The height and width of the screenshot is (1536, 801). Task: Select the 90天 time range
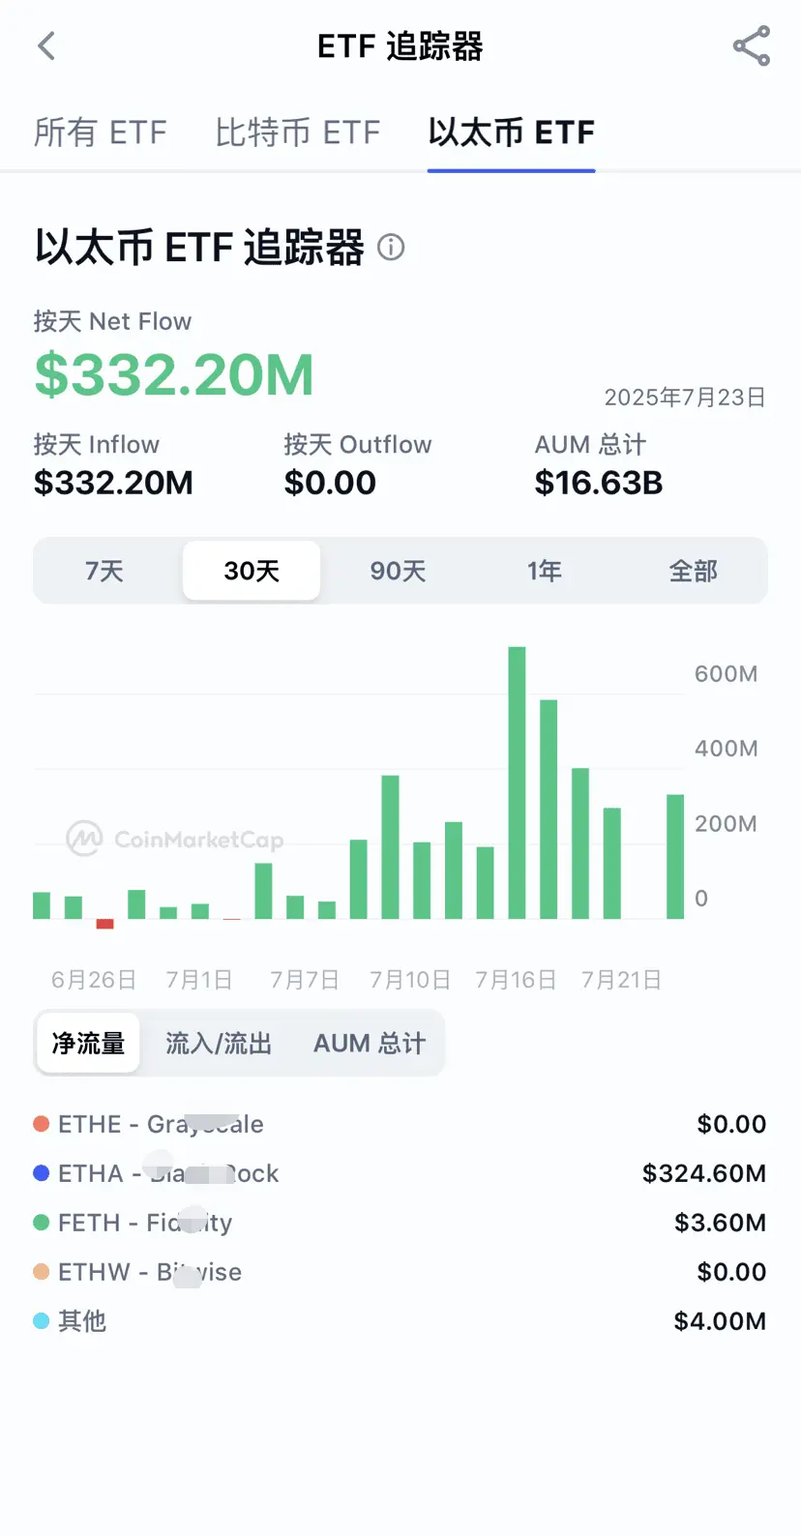point(399,571)
